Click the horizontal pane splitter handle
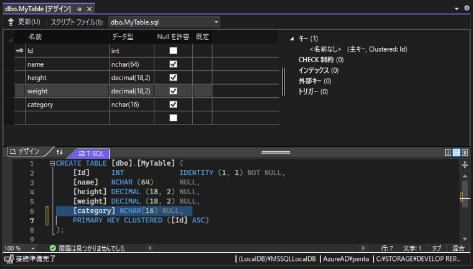The width and height of the screenshot is (473, 269). [276, 152]
